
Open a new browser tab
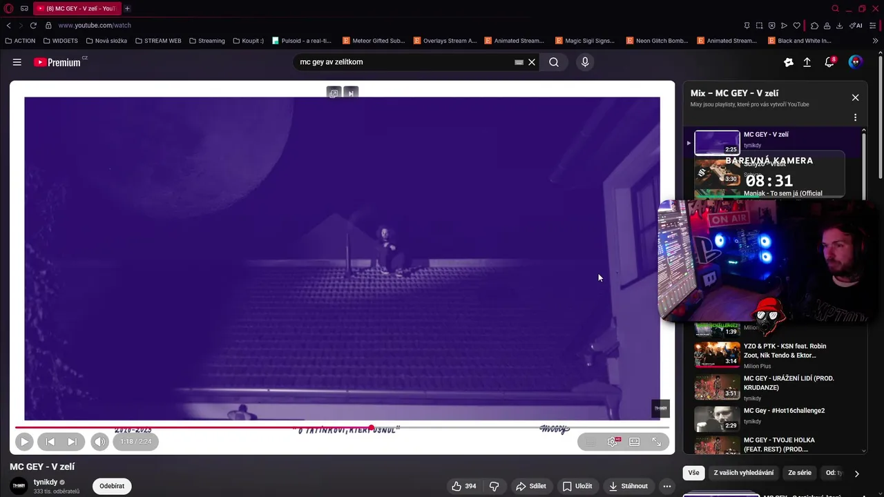point(127,8)
